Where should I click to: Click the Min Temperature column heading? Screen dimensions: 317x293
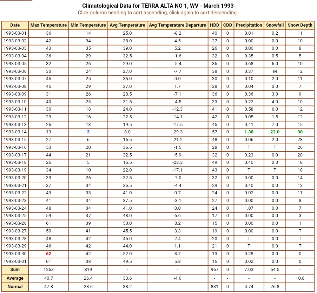tap(88, 25)
